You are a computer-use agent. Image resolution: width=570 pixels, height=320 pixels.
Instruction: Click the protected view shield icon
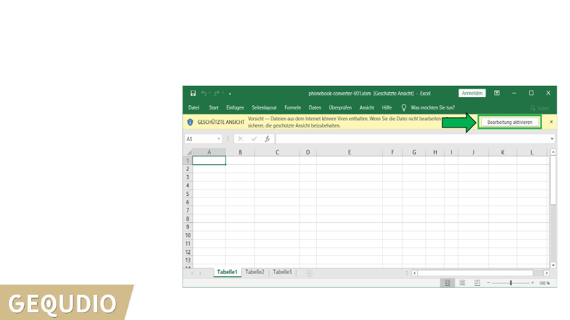[190, 122]
